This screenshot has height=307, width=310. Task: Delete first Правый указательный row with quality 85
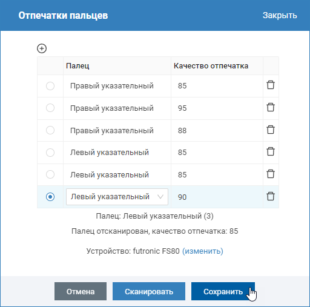click(271, 85)
